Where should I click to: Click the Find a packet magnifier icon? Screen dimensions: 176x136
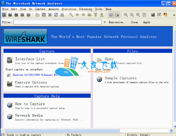pyautogui.click(x=71, y=15)
